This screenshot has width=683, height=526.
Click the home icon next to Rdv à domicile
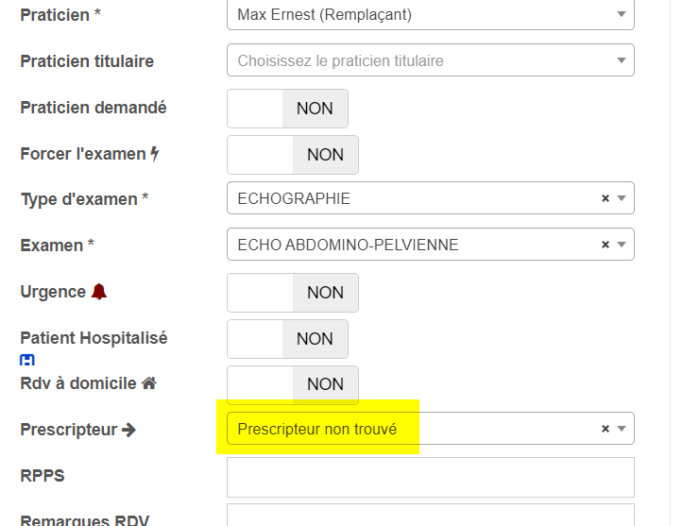[x=148, y=383]
